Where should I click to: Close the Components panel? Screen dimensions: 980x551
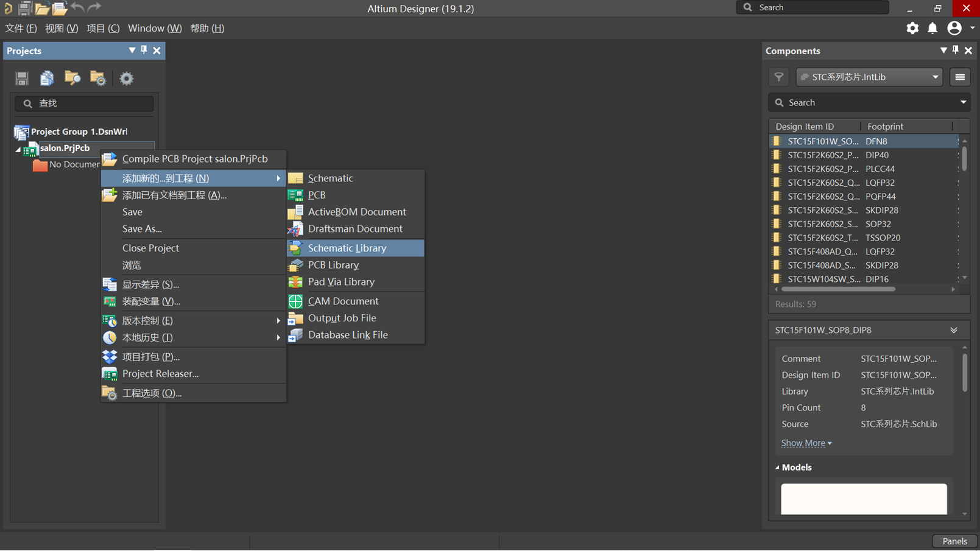968,51
